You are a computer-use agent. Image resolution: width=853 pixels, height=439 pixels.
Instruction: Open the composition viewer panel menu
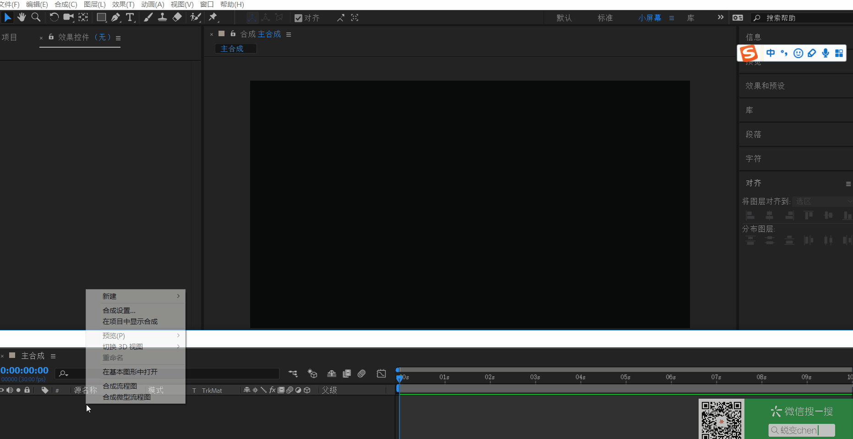pos(289,34)
